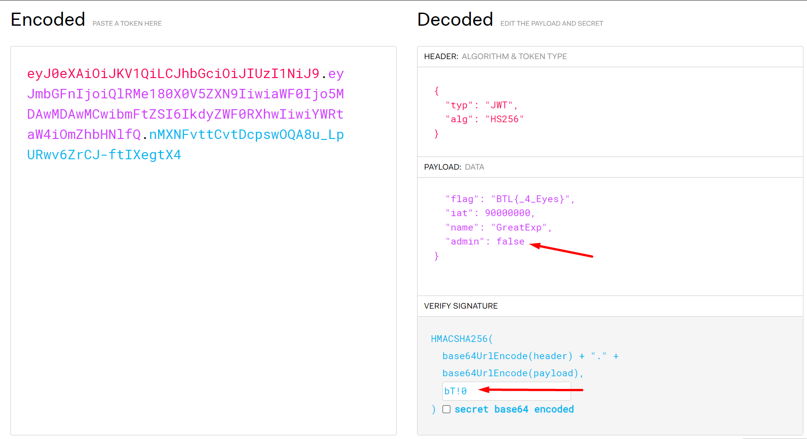
Task: Click the HMACSHA256( signature text
Action: (x=462, y=339)
